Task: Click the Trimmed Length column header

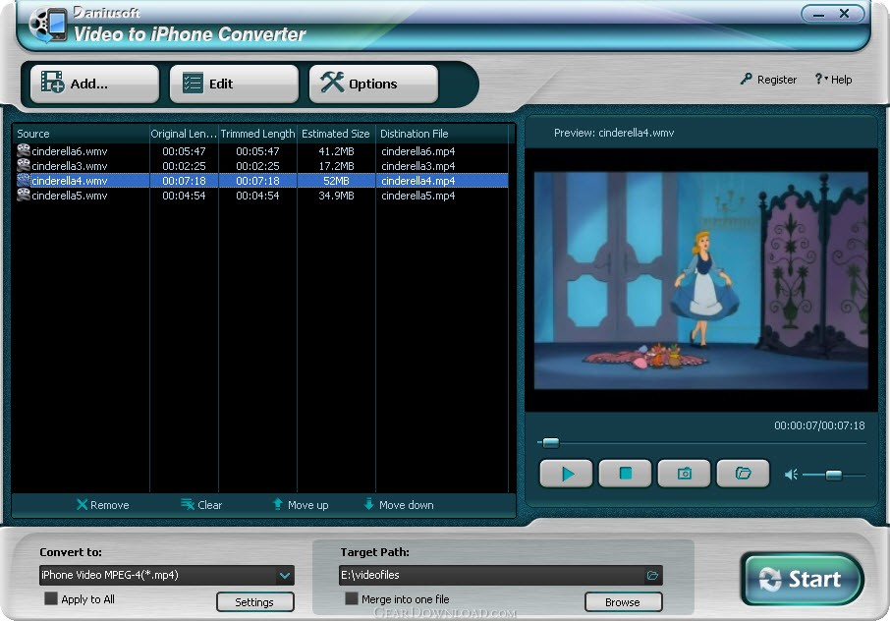Action: coord(257,134)
